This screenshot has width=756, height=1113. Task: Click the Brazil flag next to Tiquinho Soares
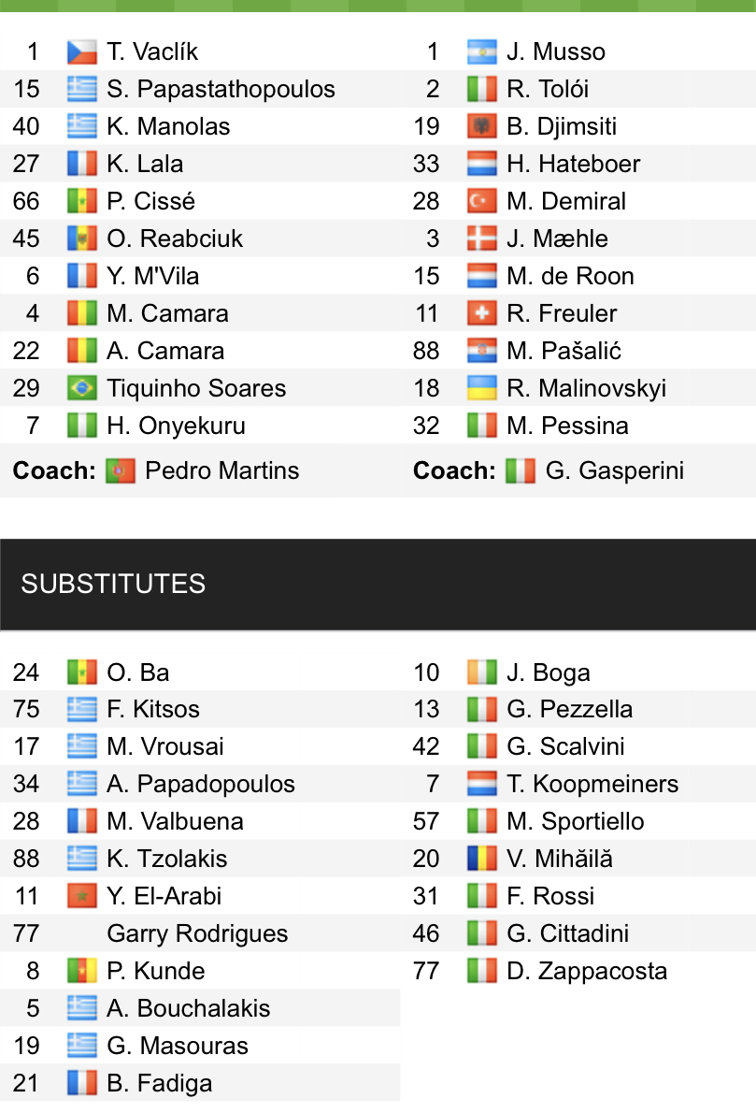(82, 388)
